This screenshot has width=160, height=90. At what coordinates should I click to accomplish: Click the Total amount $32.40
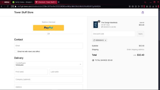tap(141, 55)
